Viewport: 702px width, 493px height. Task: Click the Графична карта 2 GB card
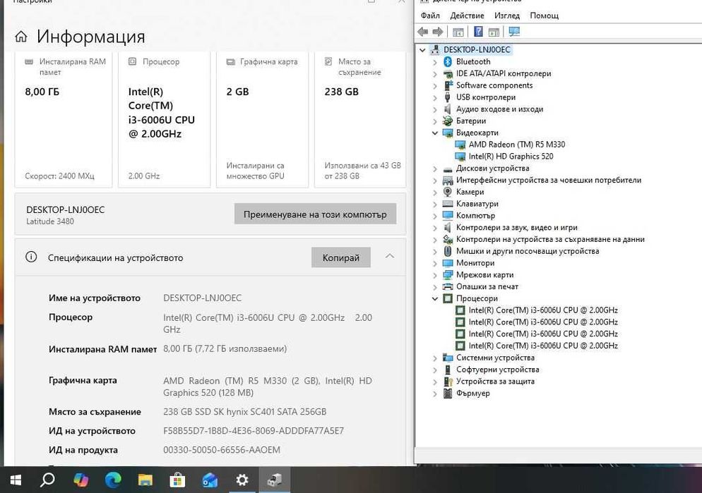[262, 119]
